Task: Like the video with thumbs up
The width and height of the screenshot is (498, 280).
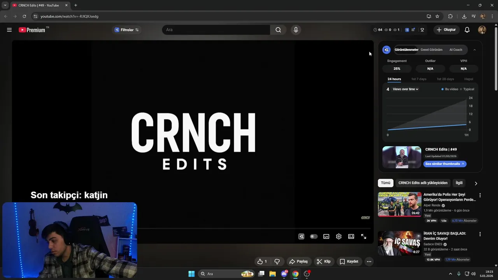Action: (x=262, y=261)
